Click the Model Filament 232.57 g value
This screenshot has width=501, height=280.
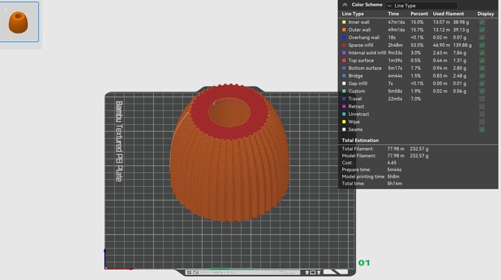[x=419, y=156]
